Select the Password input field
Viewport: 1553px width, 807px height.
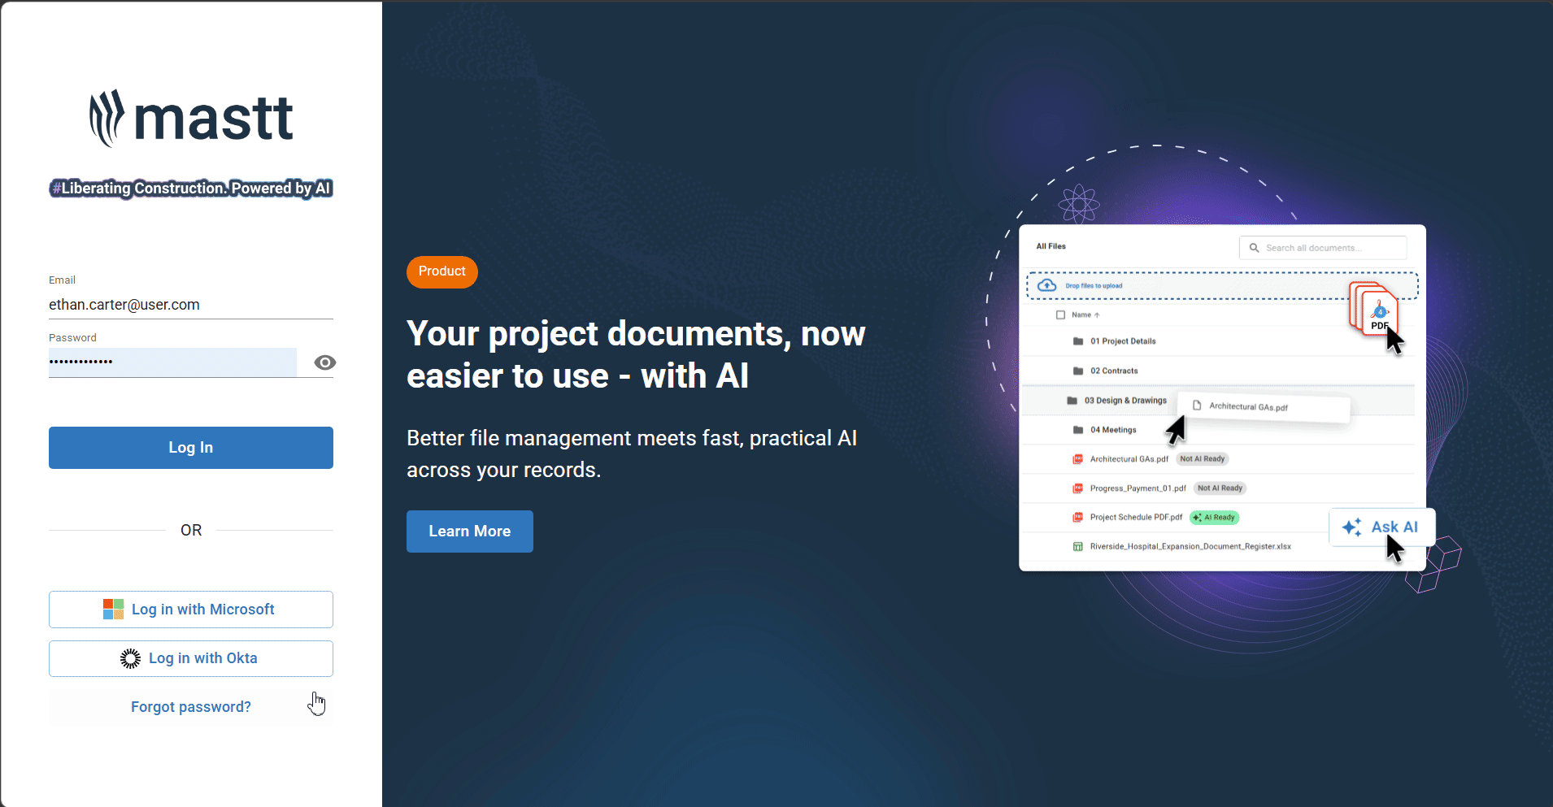click(x=172, y=362)
